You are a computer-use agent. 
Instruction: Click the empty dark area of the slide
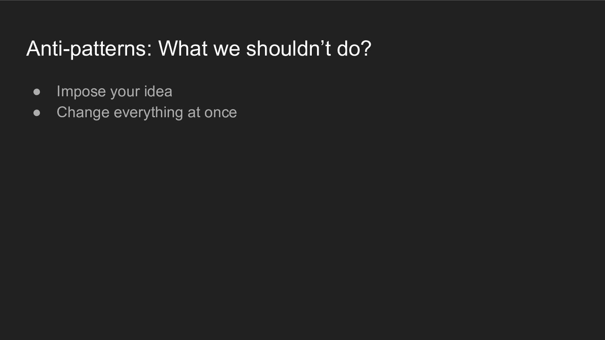point(302,226)
